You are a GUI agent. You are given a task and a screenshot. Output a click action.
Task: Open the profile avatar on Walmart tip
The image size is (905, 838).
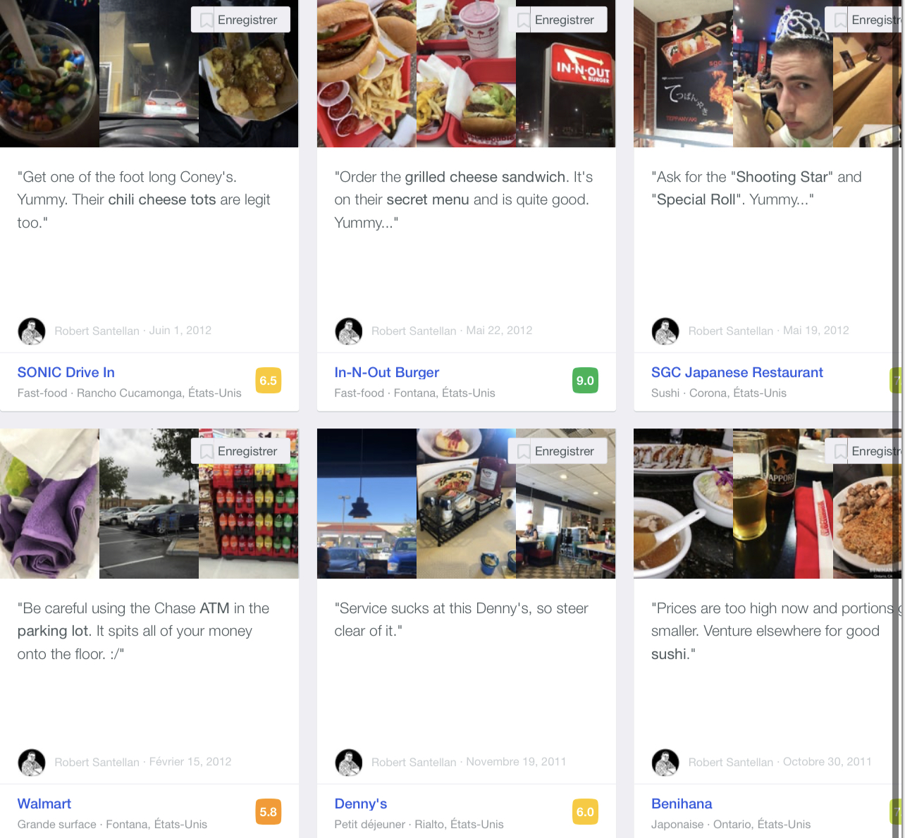(32, 762)
